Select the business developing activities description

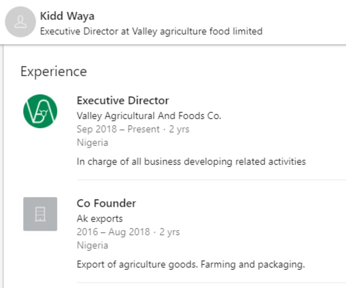pos(191,161)
